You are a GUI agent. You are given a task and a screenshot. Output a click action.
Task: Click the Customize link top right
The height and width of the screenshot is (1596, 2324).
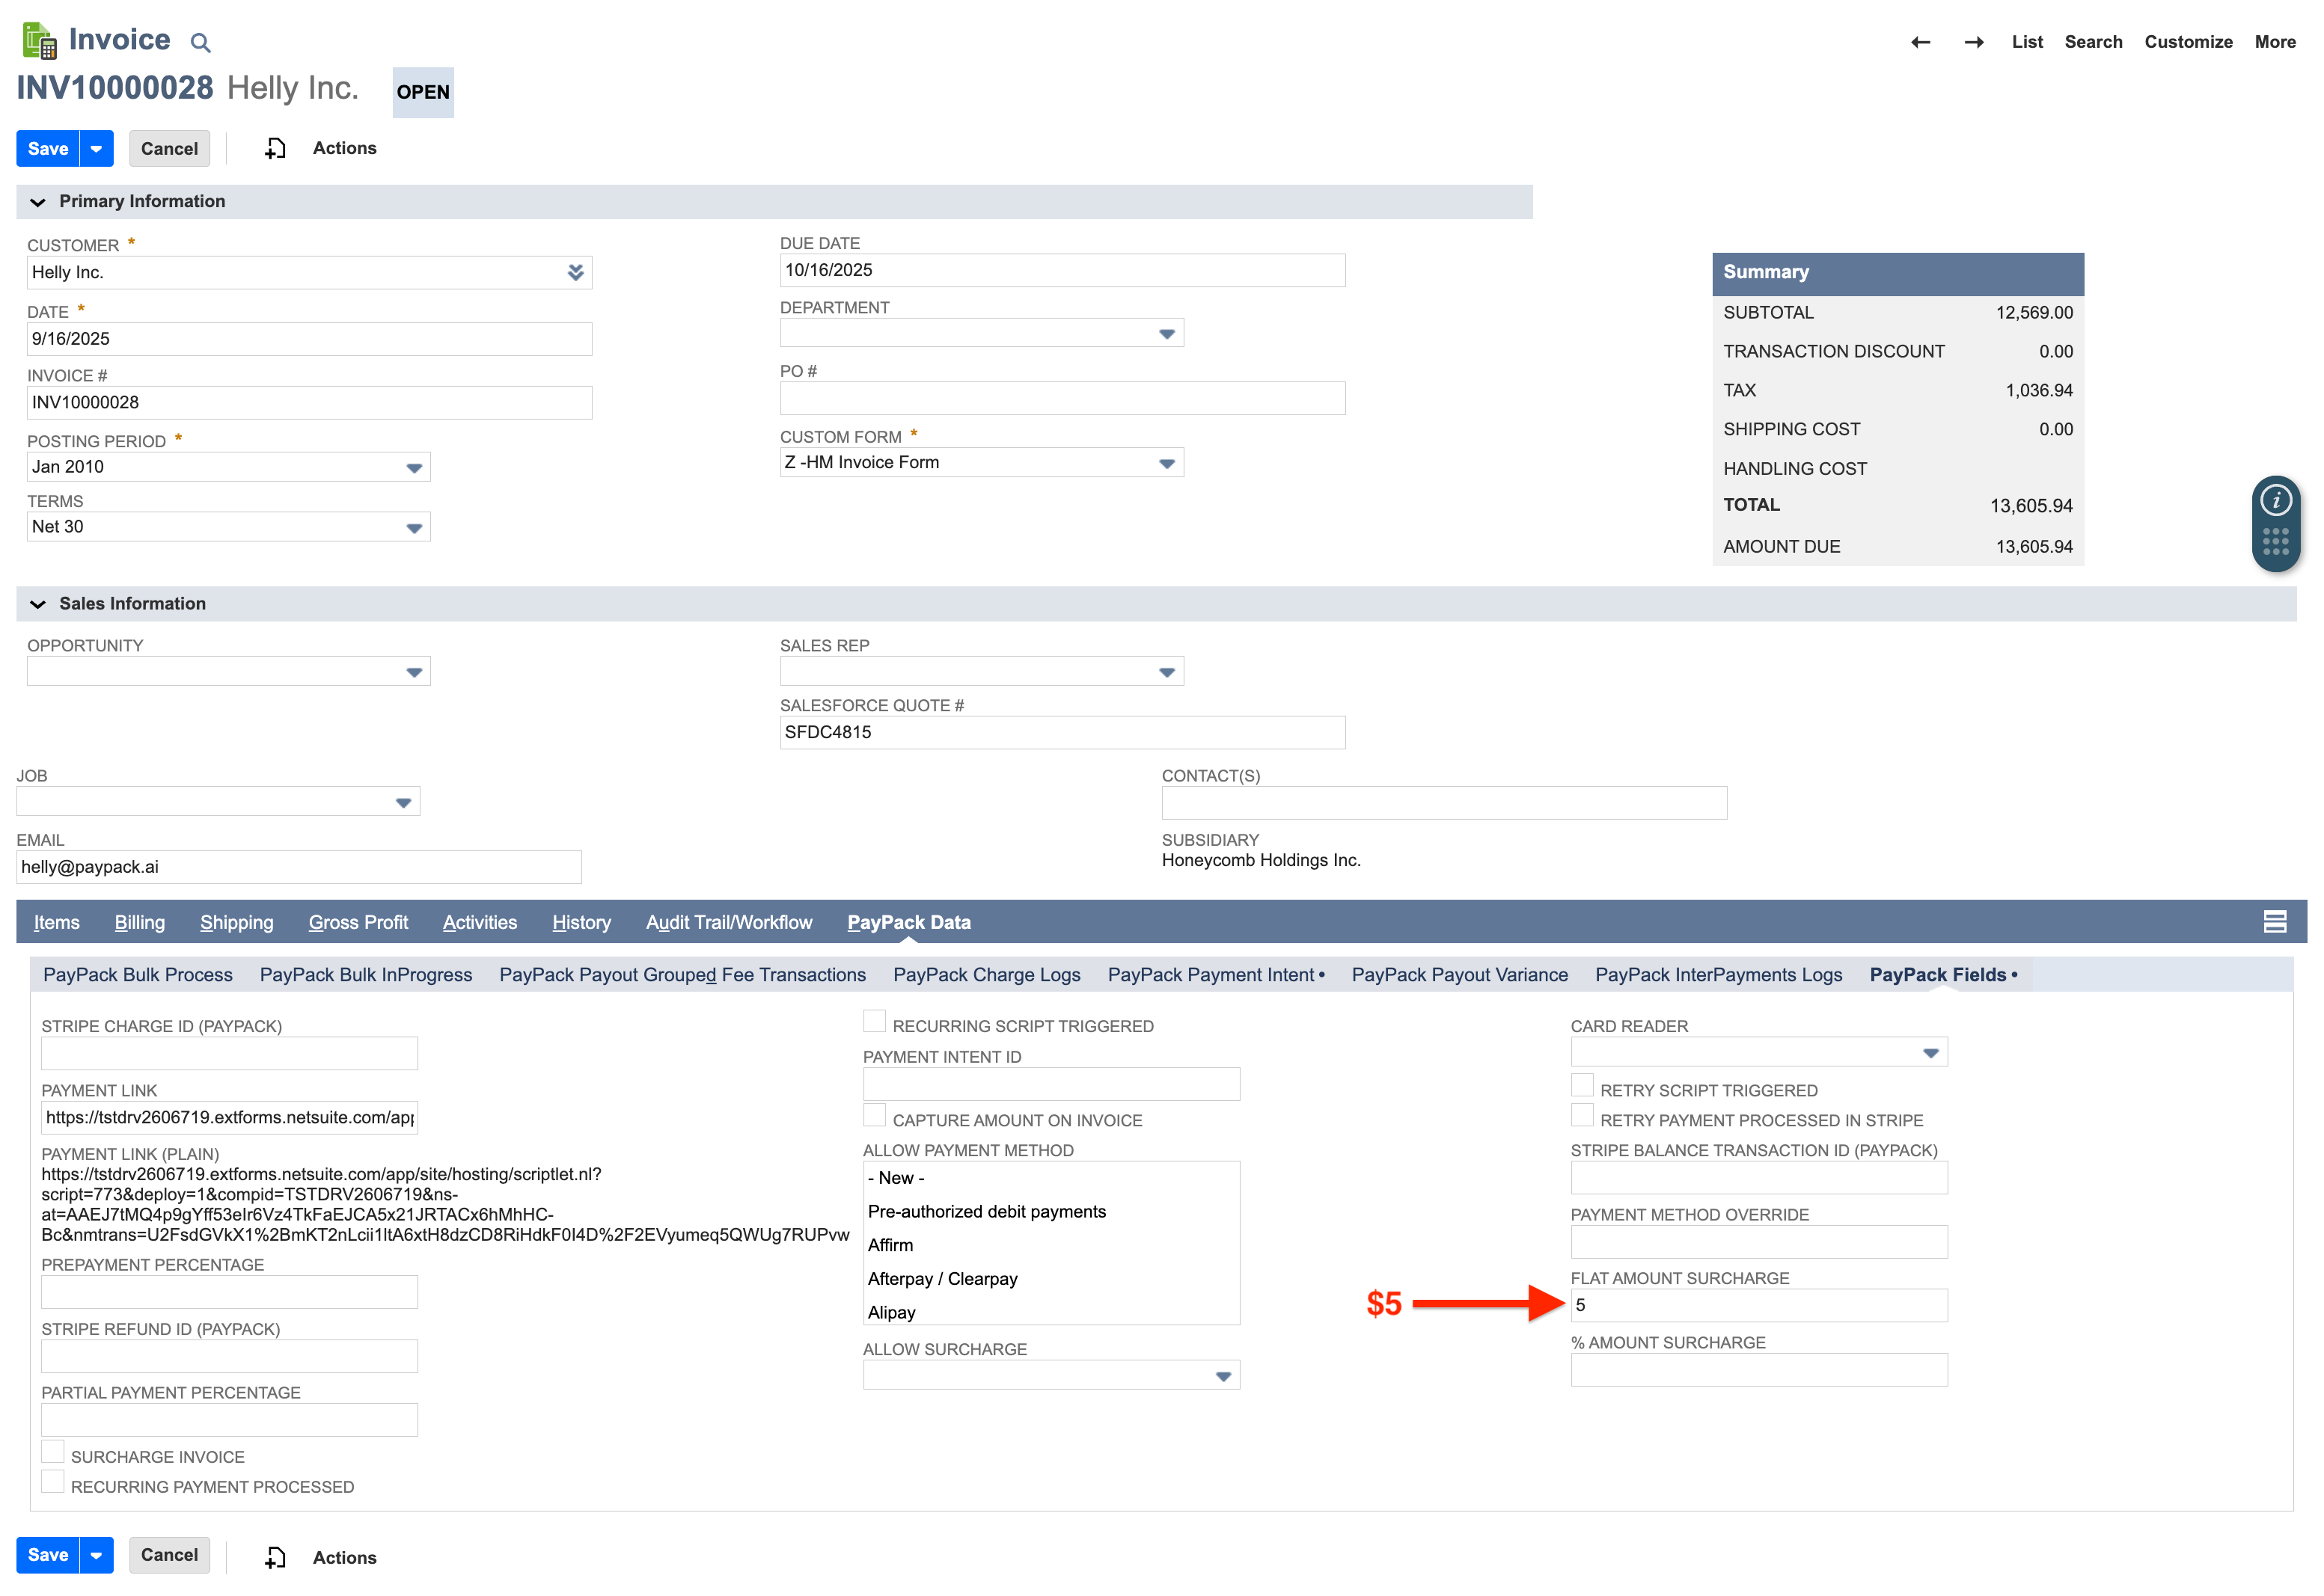pyautogui.click(x=2188, y=42)
